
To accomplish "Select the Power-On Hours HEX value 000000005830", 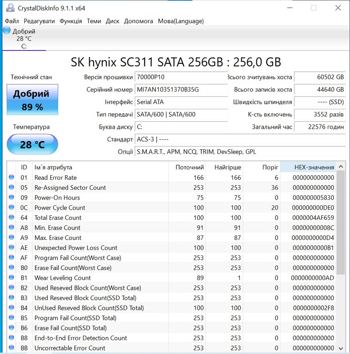I will point(313,197).
